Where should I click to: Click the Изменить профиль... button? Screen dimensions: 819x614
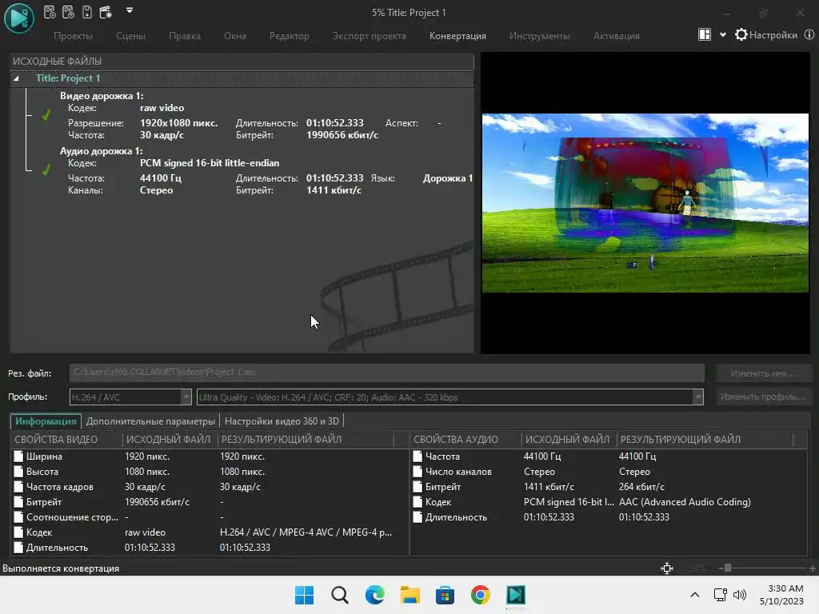[763, 397]
